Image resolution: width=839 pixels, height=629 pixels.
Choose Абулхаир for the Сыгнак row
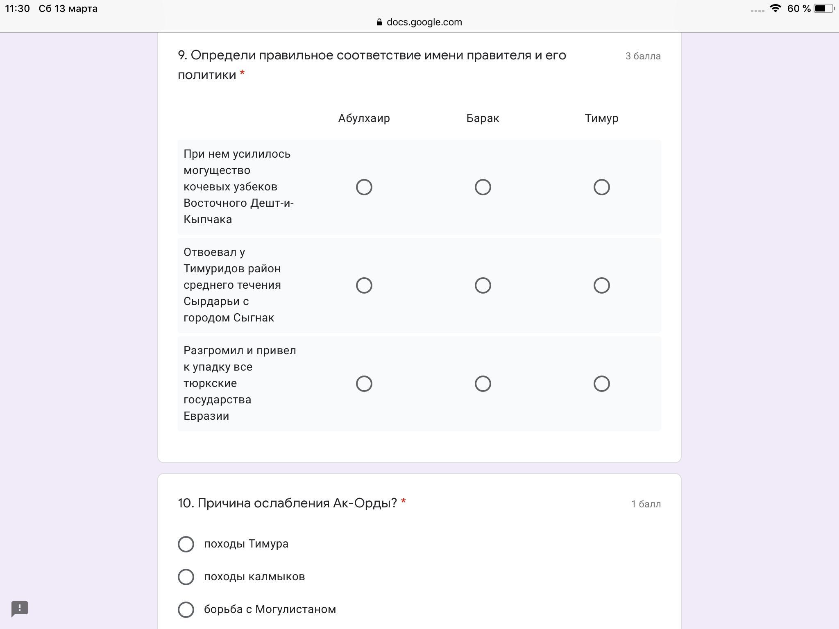[364, 285]
